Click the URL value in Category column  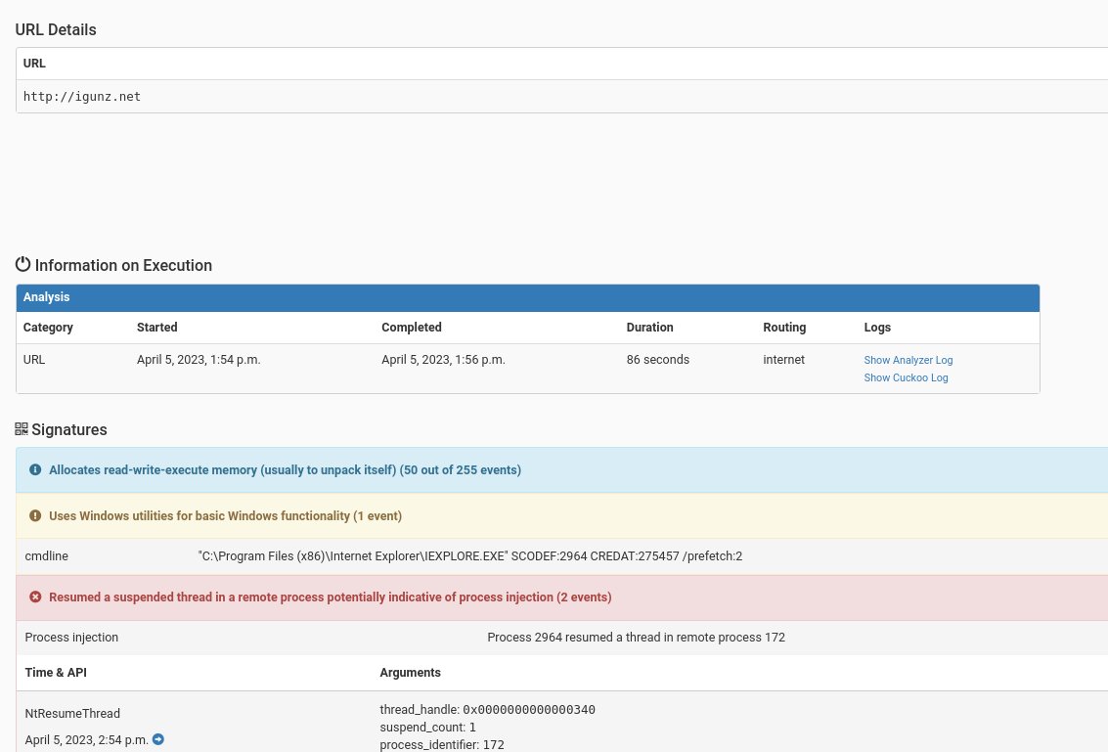click(34, 360)
